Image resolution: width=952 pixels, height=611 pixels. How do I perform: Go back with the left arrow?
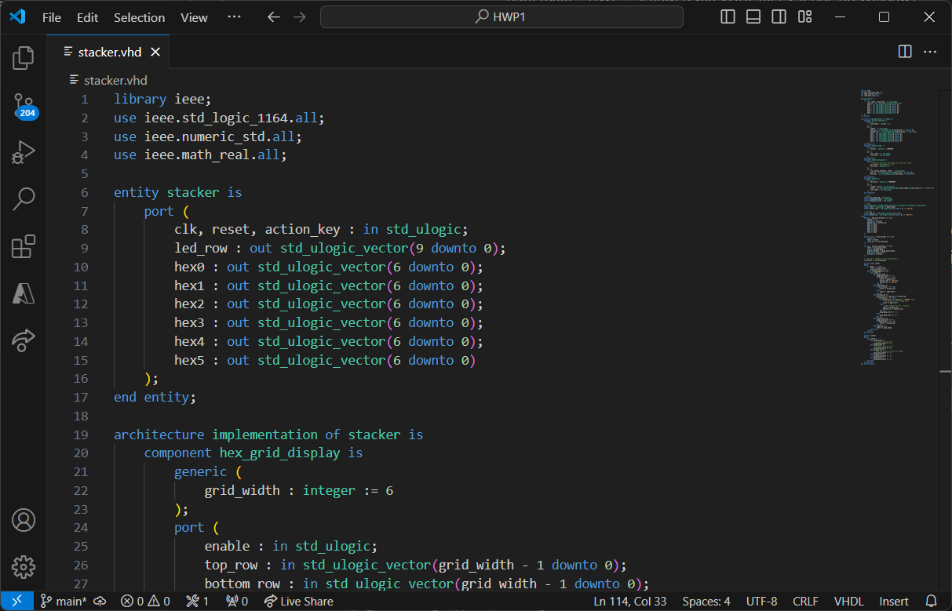click(x=274, y=16)
